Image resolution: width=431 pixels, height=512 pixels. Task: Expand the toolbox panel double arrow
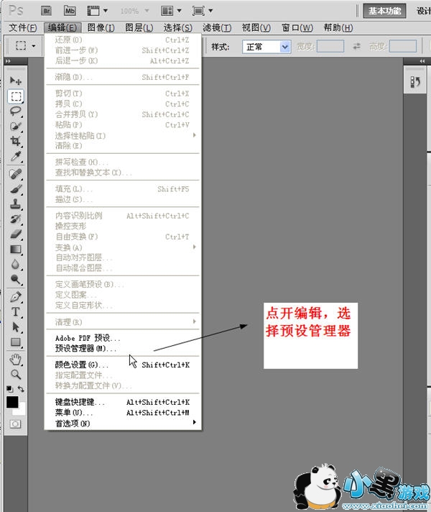coord(8,61)
